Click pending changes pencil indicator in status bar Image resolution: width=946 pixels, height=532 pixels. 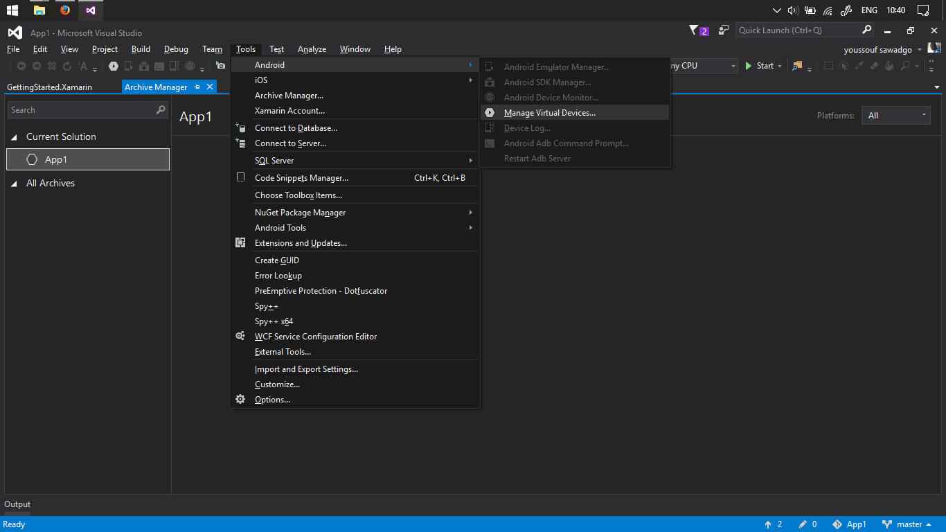point(807,524)
